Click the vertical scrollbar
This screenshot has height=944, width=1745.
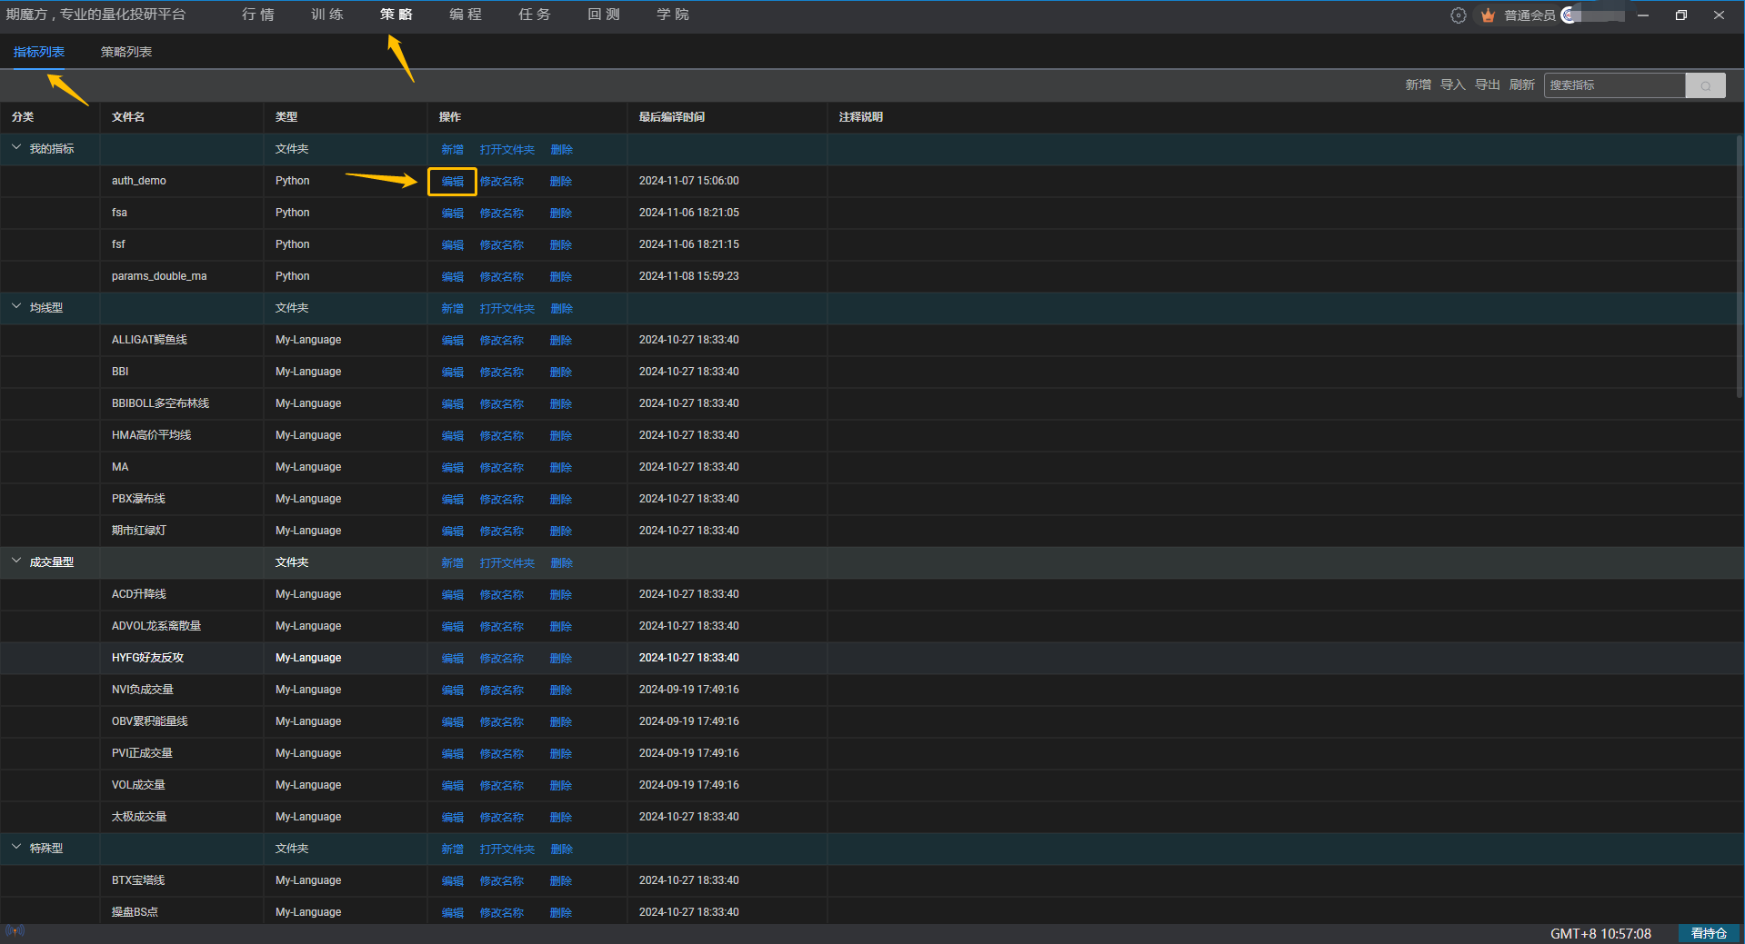tap(1740, 266)
